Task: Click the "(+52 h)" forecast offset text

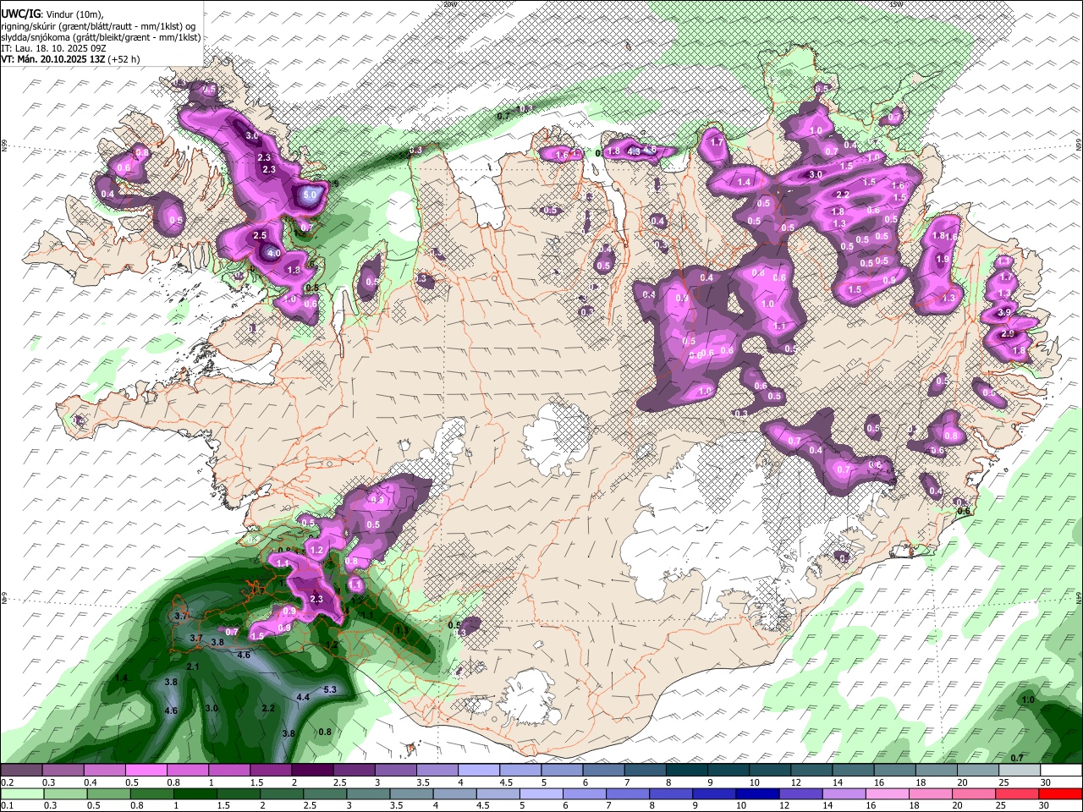Action: click(124, 59)
